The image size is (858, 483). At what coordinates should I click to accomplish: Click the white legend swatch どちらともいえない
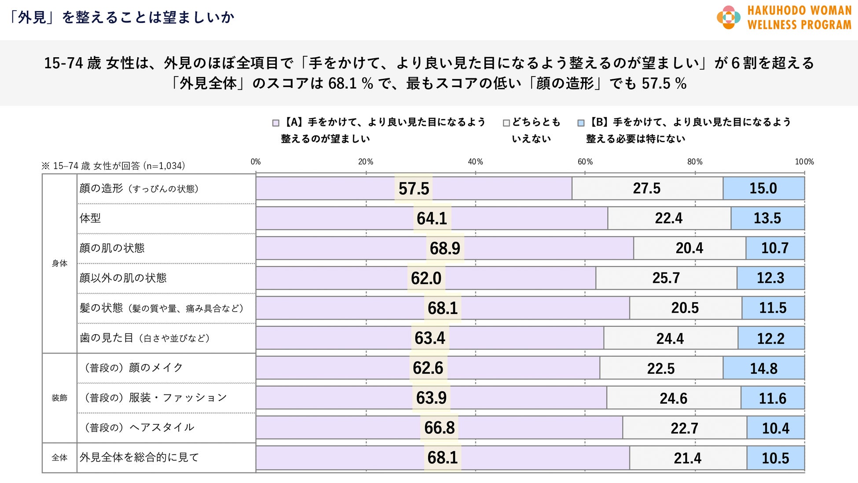[x=506, y=123]
